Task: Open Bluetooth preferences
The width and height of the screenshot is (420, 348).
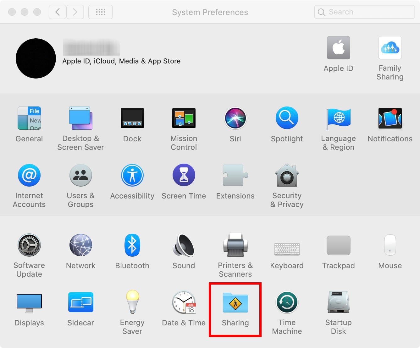Action: [x=132, y=245]
